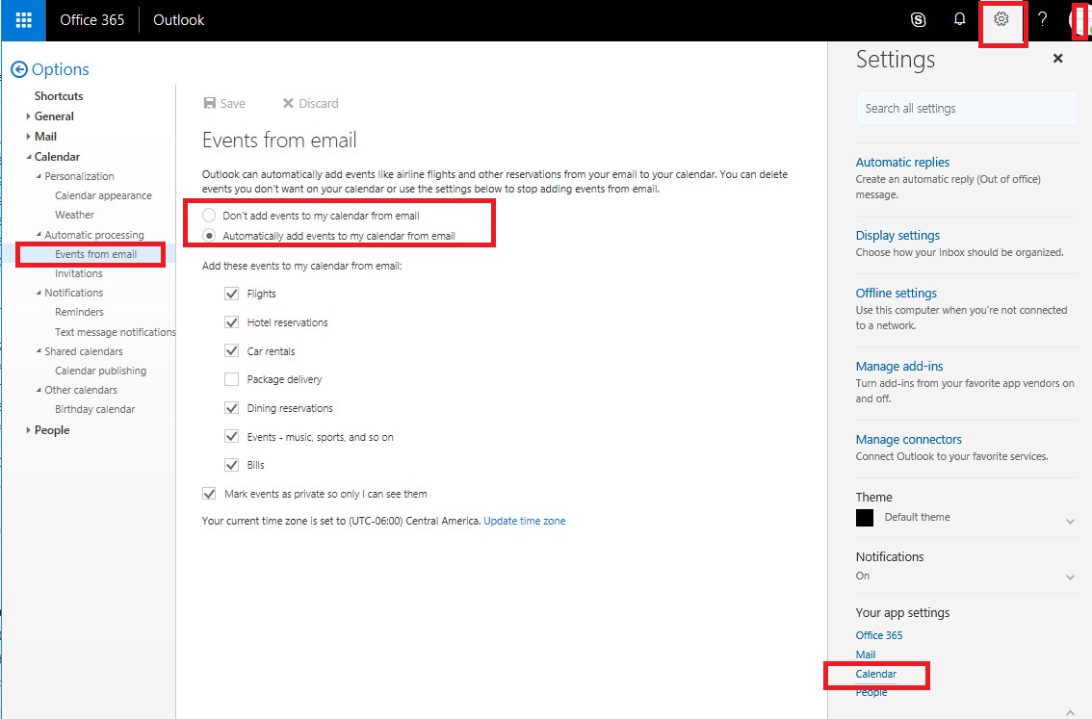Viewport: 1092px width, 719px height.
Task: Click Update time zone link
Action: [x=525, y=521]
